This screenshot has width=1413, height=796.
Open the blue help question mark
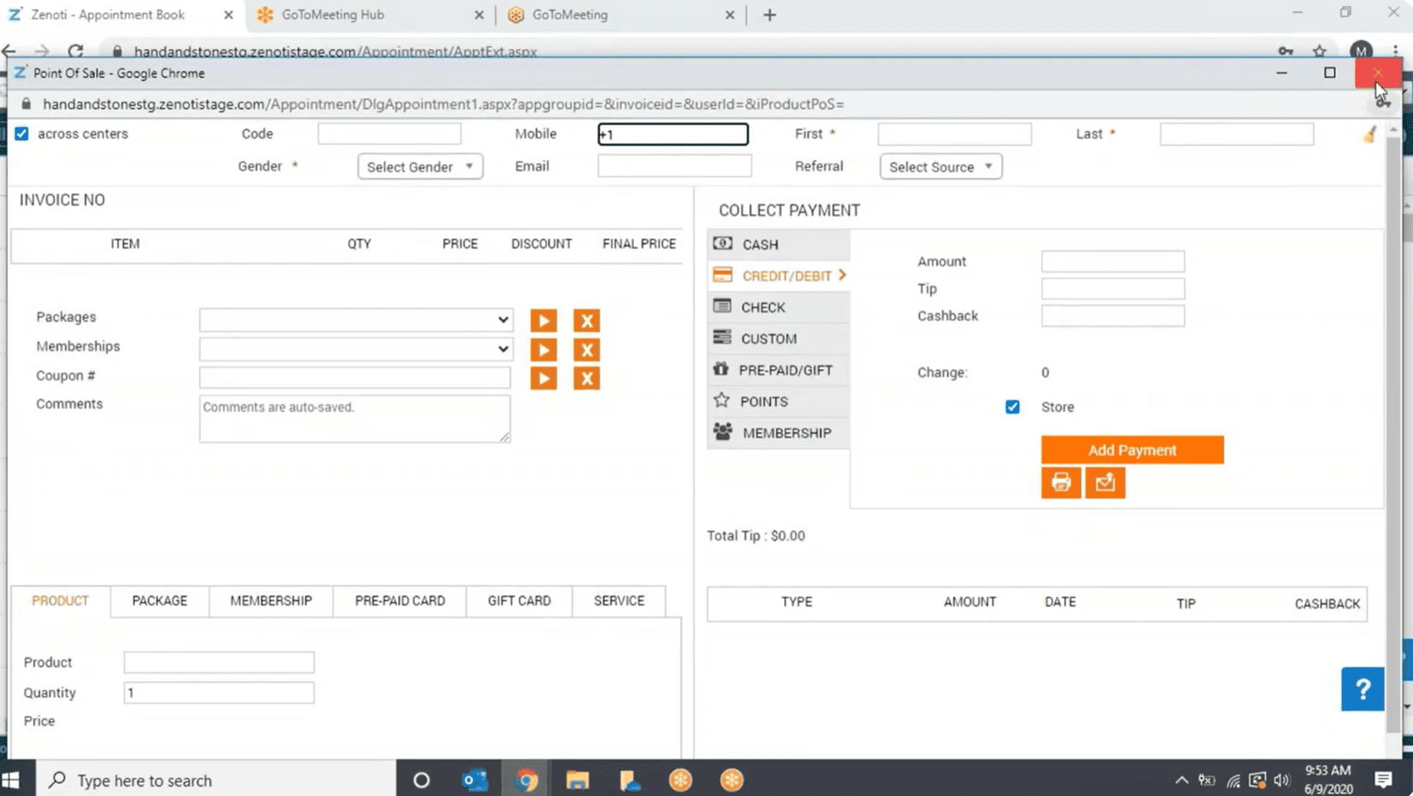(x=1362, y=689)
